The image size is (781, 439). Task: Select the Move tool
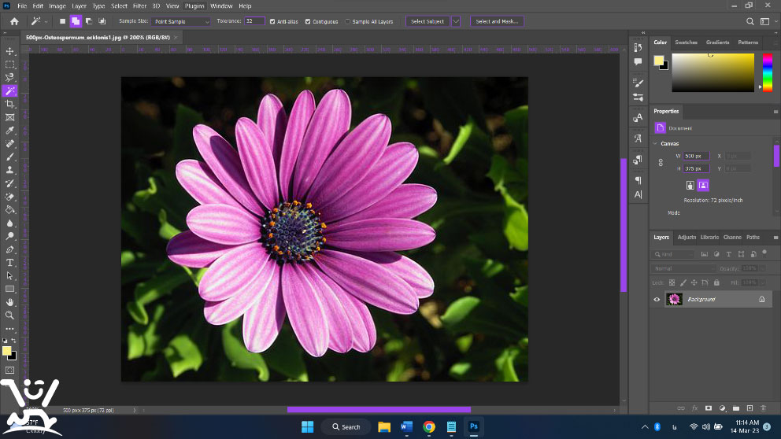tap(9, 51)
